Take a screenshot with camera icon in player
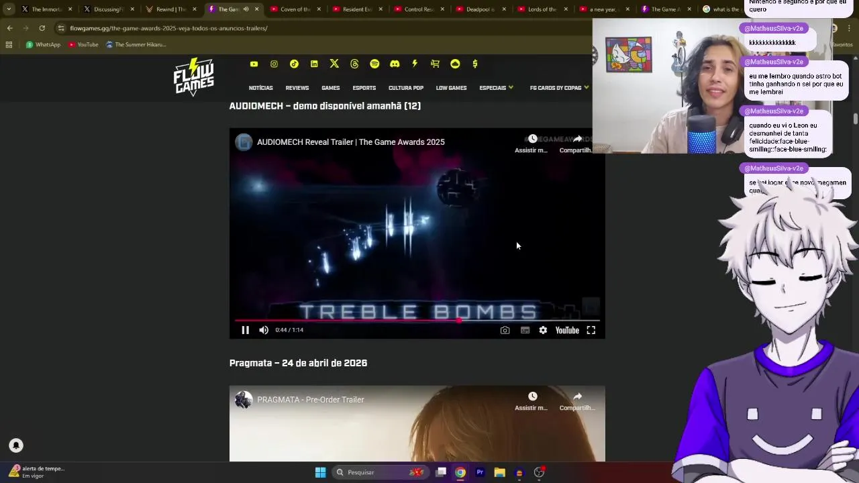 pos(505,330)
